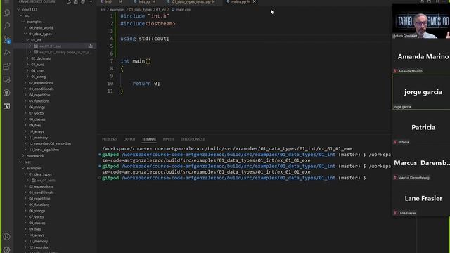The image size is (450, 253).
Task: Open the Search view in the activity bar
Action: point(6,26)
